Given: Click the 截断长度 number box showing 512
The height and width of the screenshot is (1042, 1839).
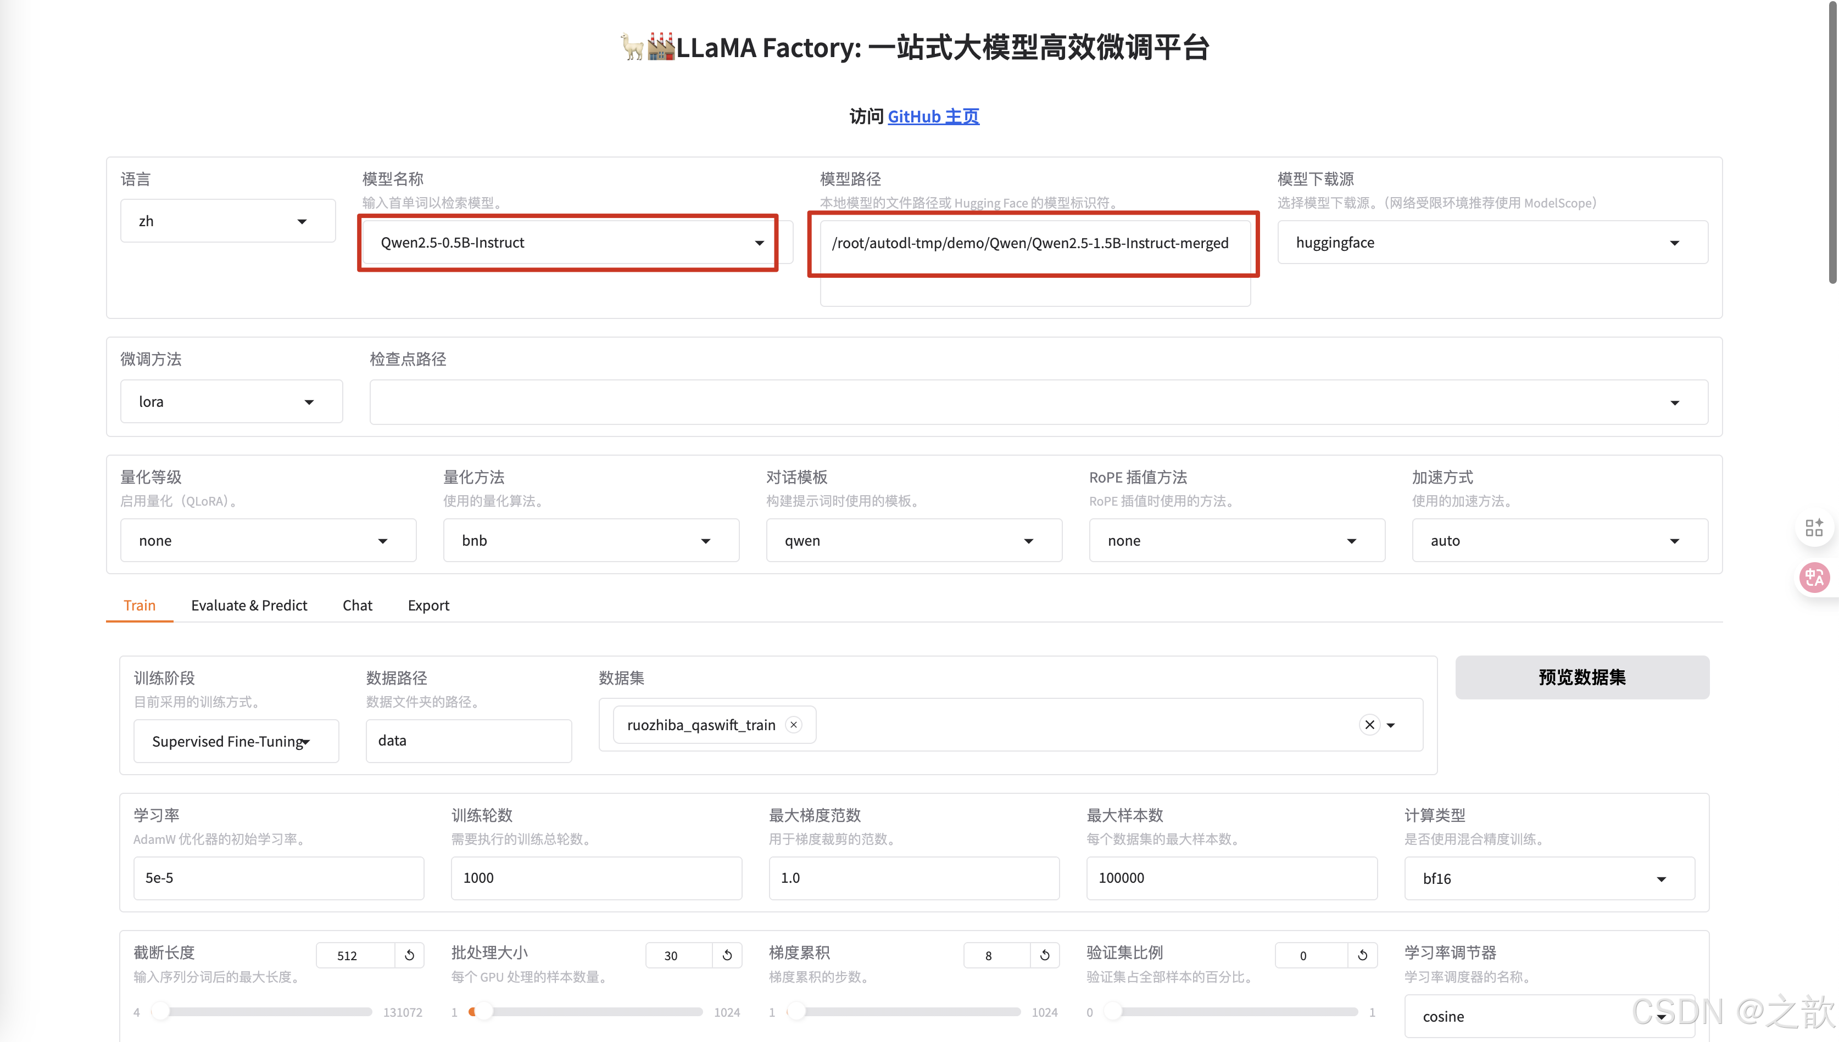Looking at the screenshot, I should coord(356,955).
